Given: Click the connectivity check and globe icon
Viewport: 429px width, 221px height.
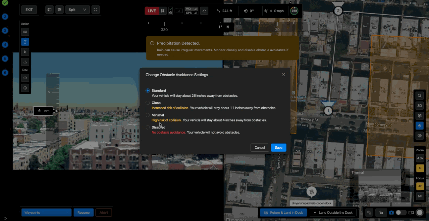Looking at the screenshot, I should [171, 11].
